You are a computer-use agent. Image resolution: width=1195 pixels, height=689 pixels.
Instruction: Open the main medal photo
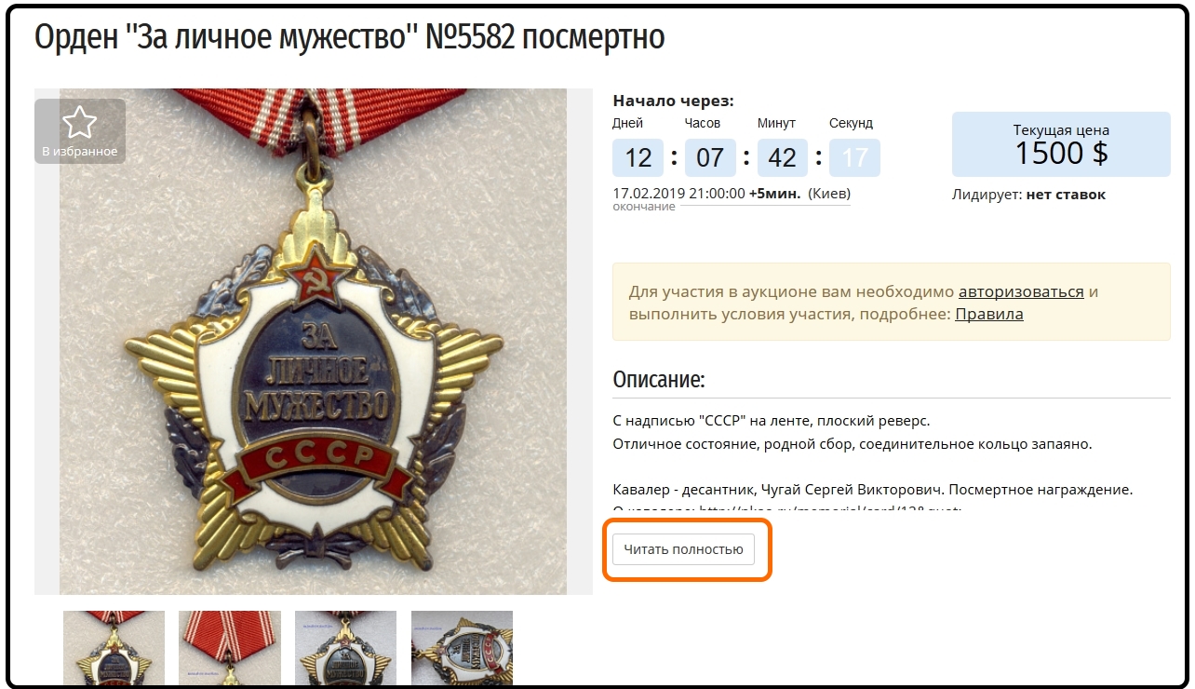coord(314,342)
